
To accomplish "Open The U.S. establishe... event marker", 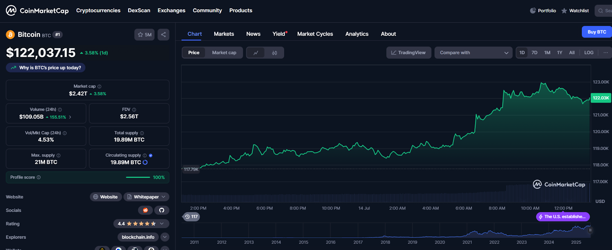I will 563,217.
